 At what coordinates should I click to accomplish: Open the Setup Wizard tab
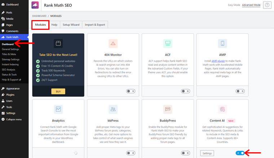[x=71, y=25]
